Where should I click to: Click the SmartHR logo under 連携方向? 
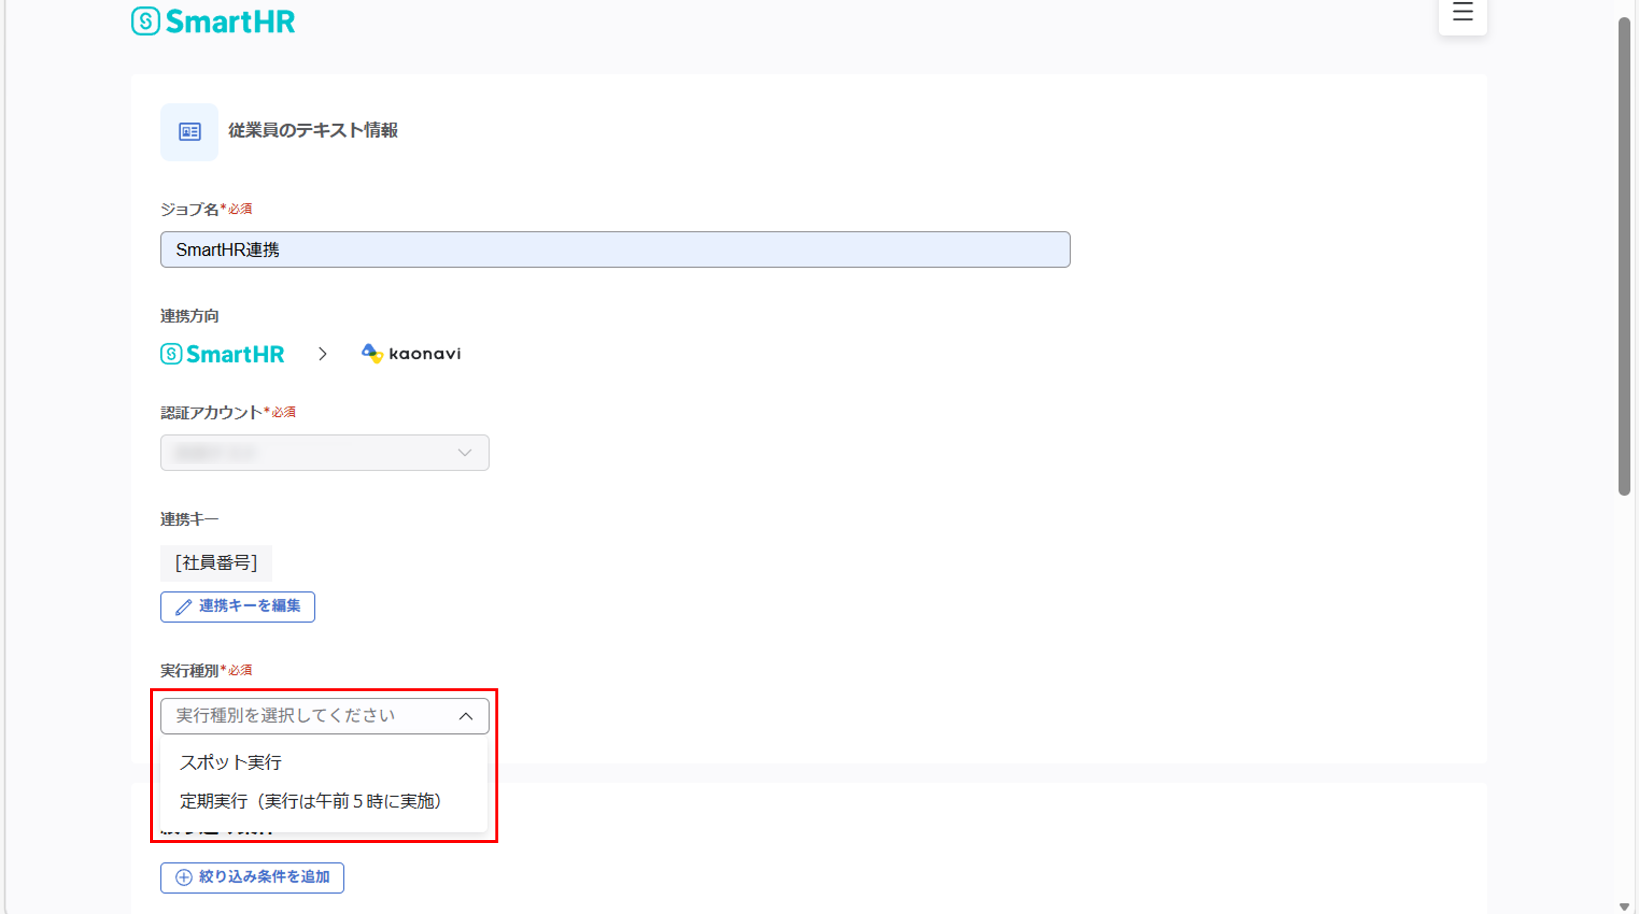(x=222, y=354)
